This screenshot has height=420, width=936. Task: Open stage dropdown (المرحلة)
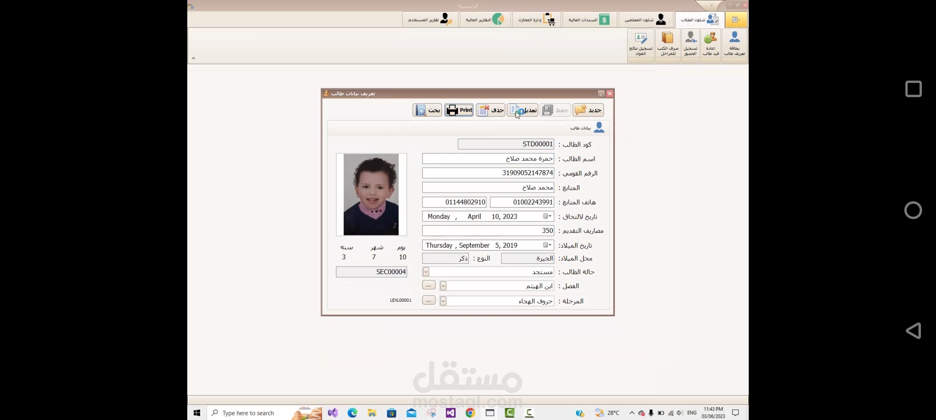[443, 301]
